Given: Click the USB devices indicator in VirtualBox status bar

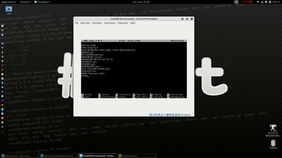Looking at the screenshot, I should coord(162,115).
